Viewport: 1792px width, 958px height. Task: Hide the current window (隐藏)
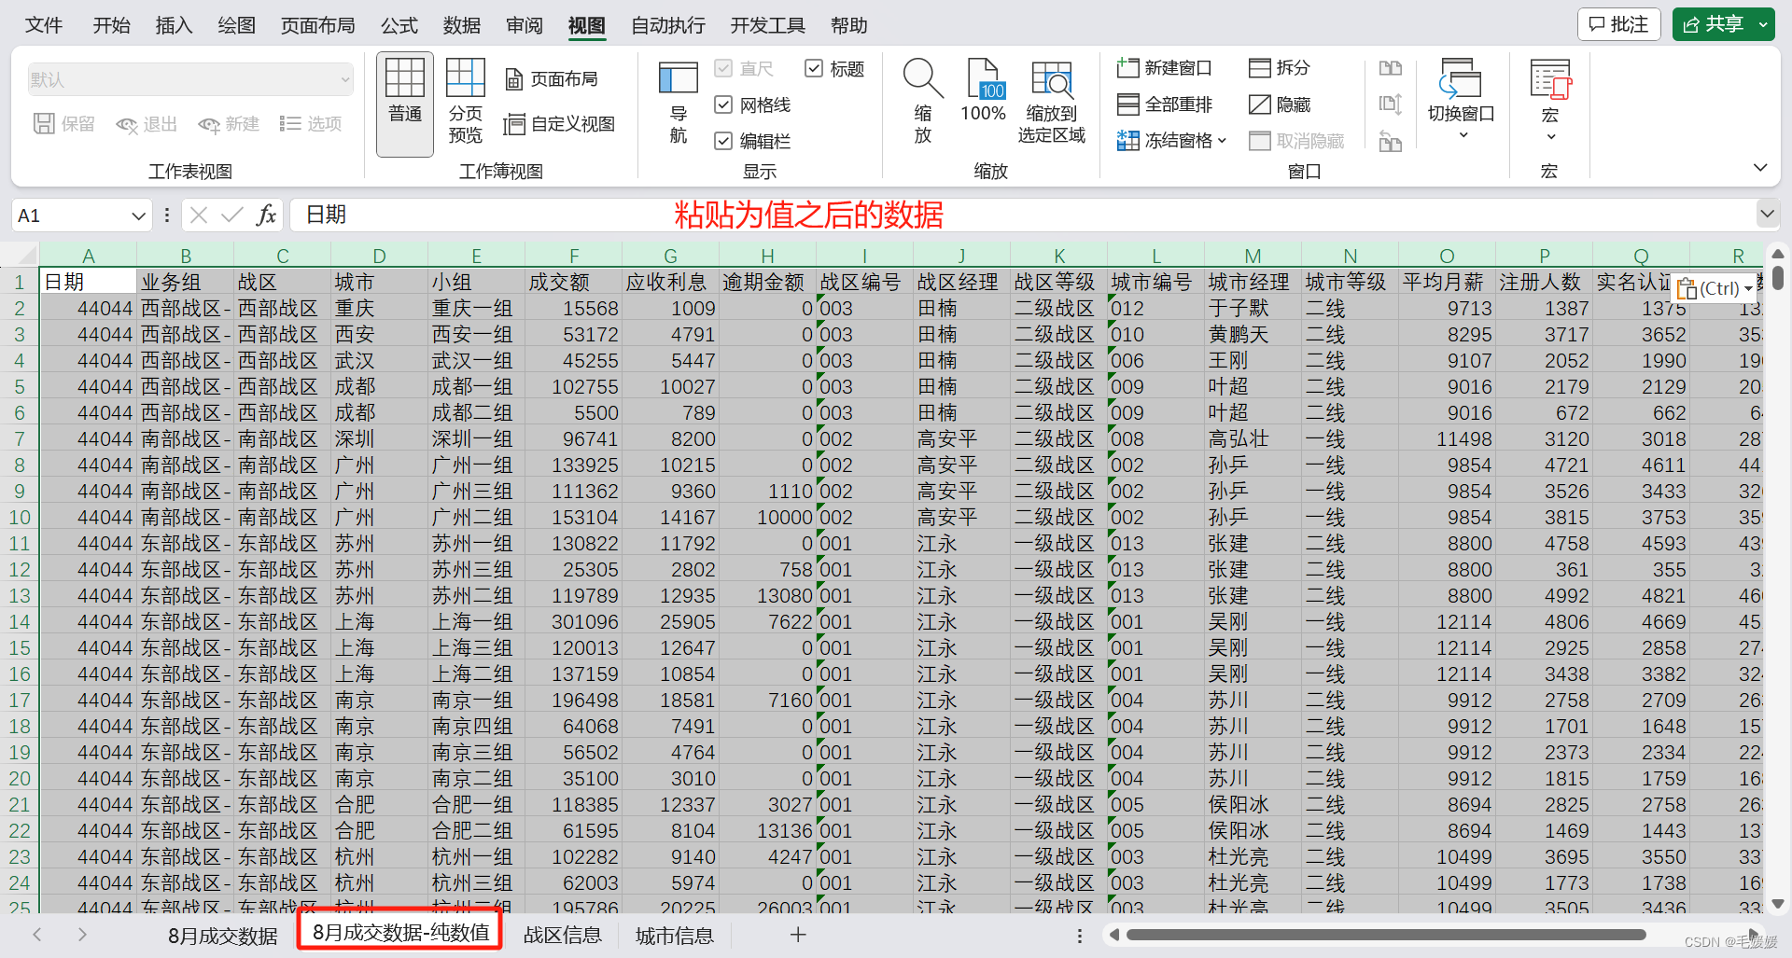pyautogui.click(x=1280, y=104)
